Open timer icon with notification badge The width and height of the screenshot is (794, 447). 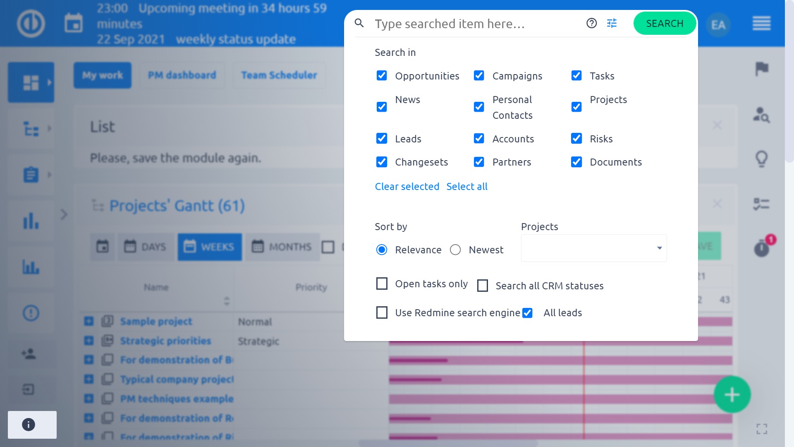click(x=761, y=249)
